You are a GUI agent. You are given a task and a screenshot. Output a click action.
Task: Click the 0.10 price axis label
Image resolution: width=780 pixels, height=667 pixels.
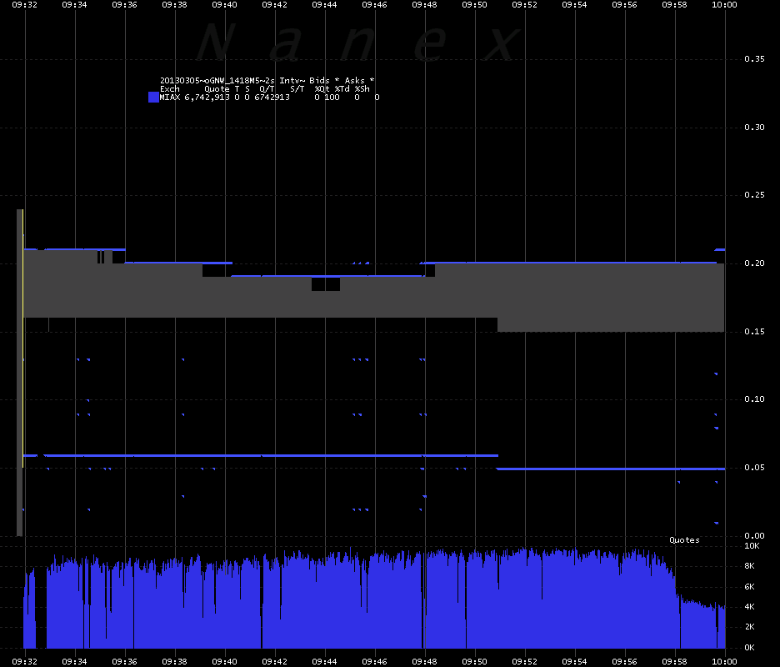click(755, 399)
